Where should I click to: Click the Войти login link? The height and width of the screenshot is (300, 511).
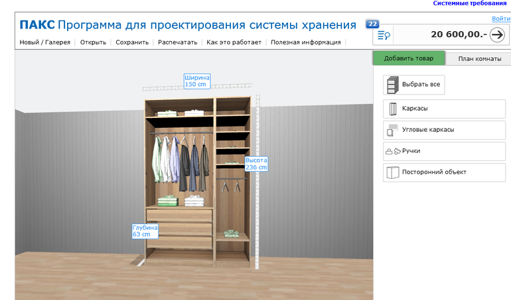(501, 19)
